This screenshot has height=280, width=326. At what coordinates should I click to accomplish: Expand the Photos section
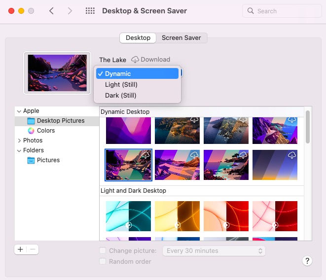pyautogui.click(x=19, y=140)
